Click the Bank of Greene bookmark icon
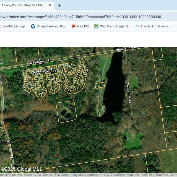The height and width of the screenshot is (177, 177). click(x=137, y=26)
